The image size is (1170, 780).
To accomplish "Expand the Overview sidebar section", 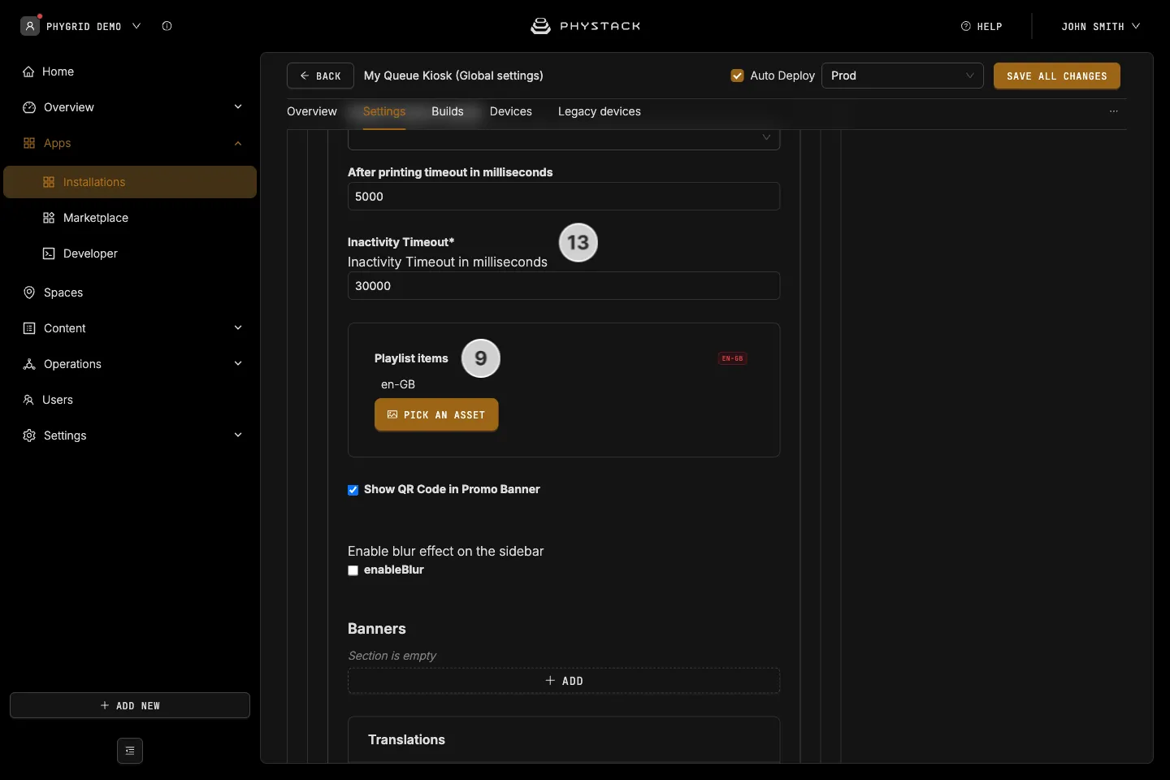I will 238,107.
